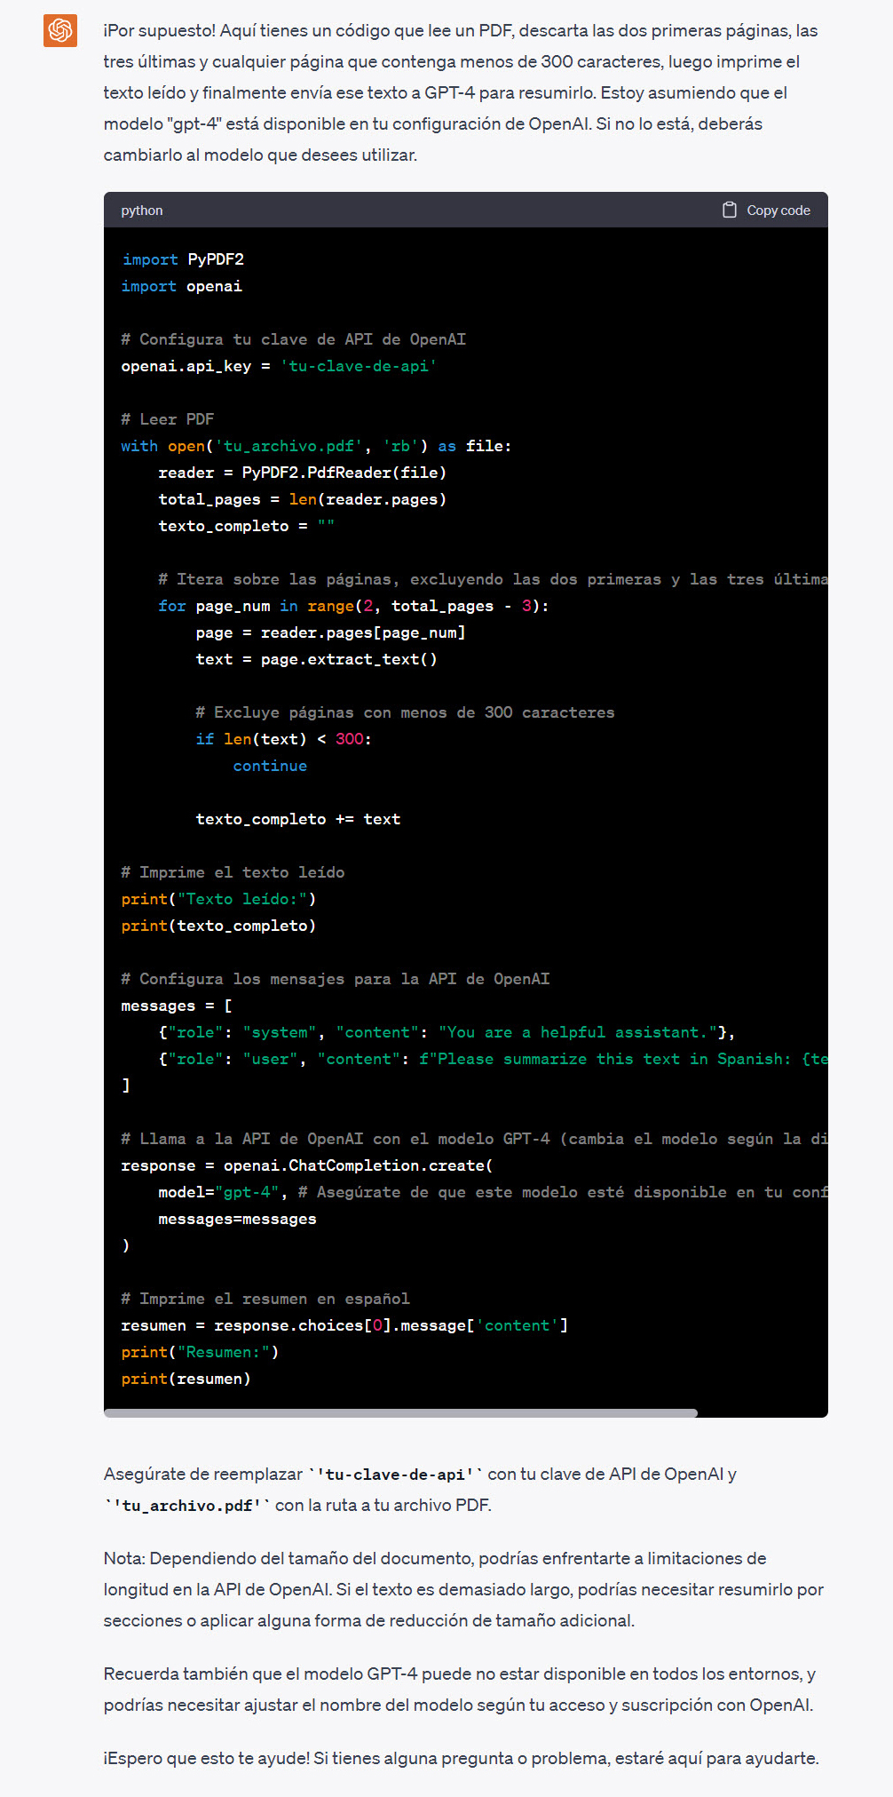Click the "gpt-4" model string in code
The height and width of the screenshot is (1797, 893).
point(248,1192)
